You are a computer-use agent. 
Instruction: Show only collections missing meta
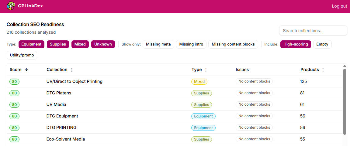click(x=158, y=44)
